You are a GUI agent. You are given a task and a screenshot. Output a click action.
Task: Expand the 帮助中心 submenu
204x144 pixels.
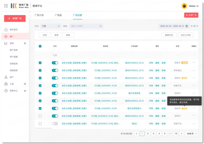click(x=25, y=91)
